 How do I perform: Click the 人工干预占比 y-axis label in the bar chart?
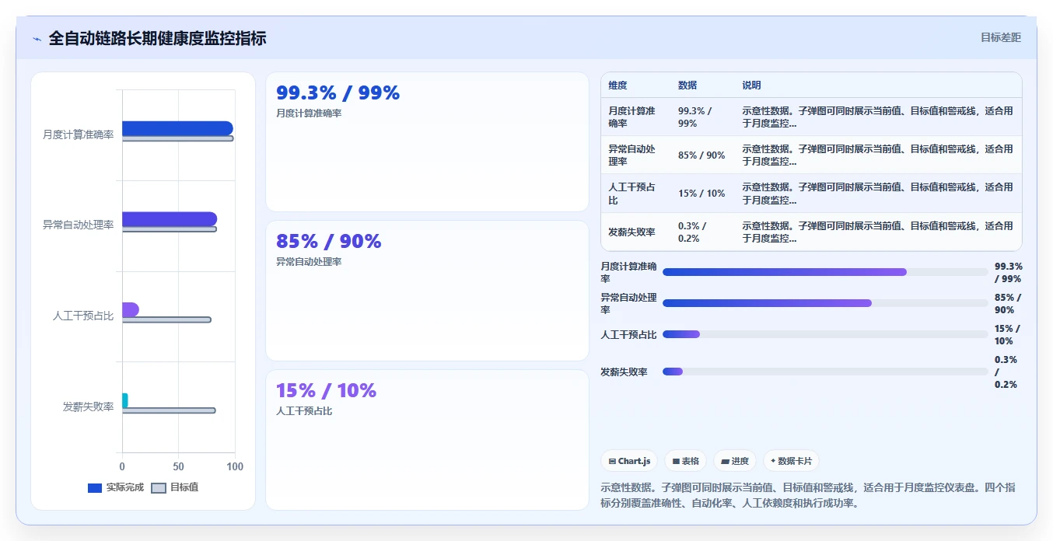pyautogui.click(x=83, y=316)
